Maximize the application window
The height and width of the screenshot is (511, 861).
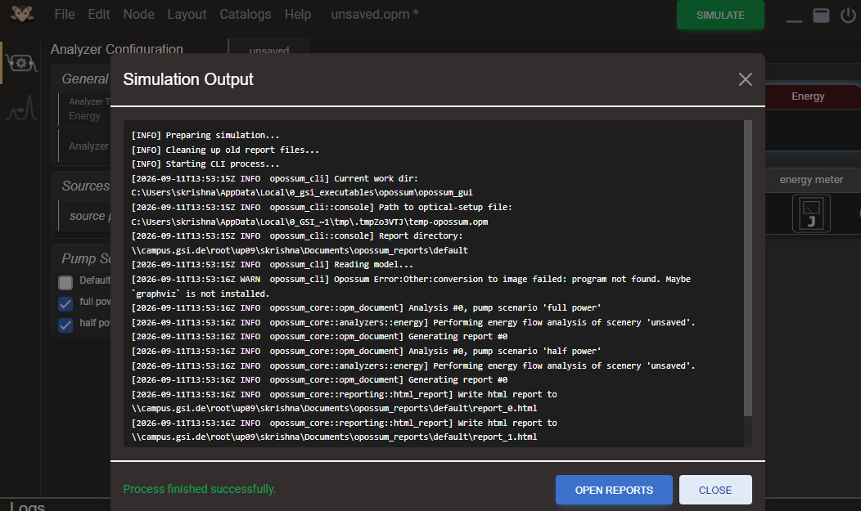point(821,16)
